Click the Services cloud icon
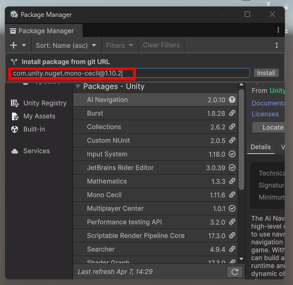Image resolution: width=293 pixels, height=285 pixels. (15, 151)
